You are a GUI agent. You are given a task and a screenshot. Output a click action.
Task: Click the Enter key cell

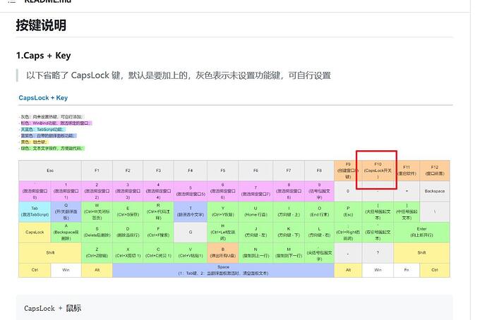tap(422, 231)
